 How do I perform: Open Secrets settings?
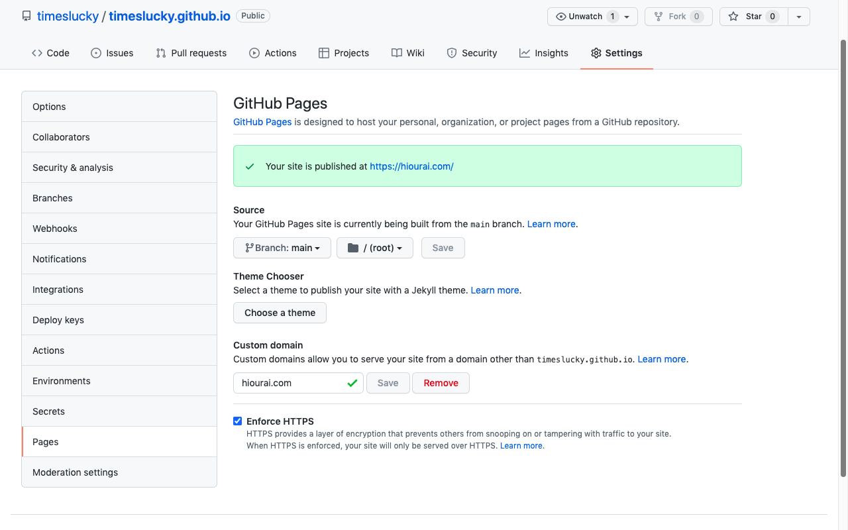click(x=119, y=411)
